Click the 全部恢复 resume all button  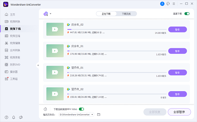click(155, 112)
